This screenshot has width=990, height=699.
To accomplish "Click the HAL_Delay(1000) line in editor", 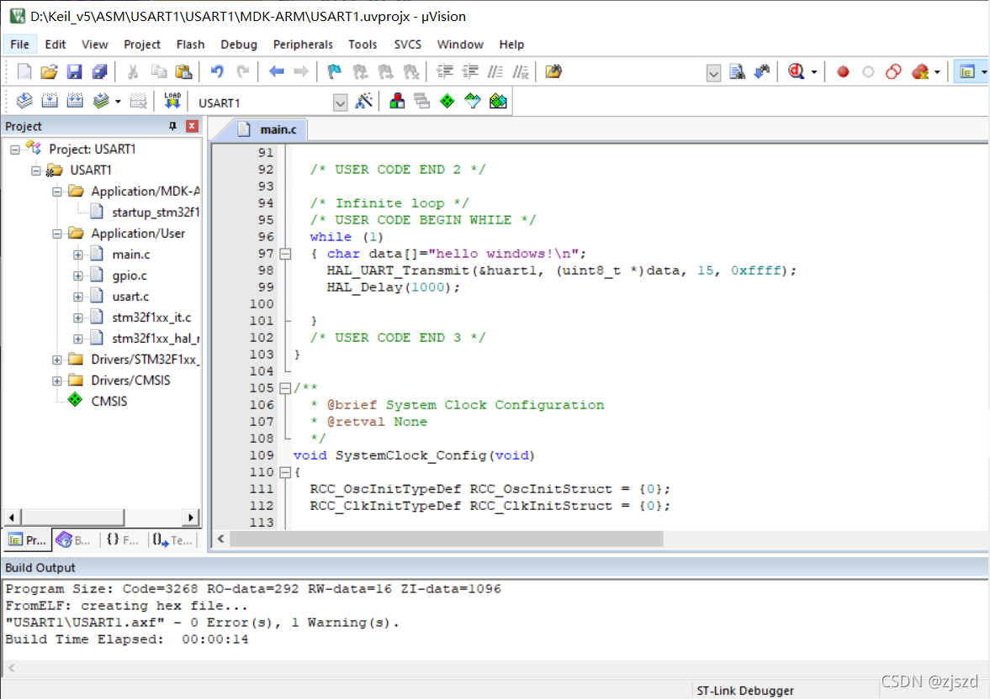I will click(x=393, y=287).
